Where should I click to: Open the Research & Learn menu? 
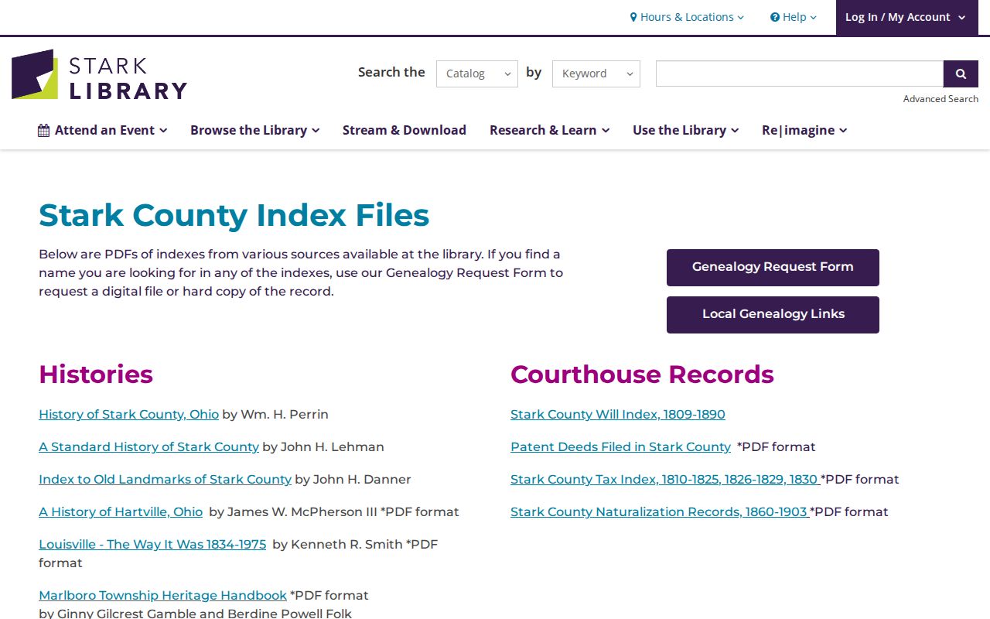550,130
